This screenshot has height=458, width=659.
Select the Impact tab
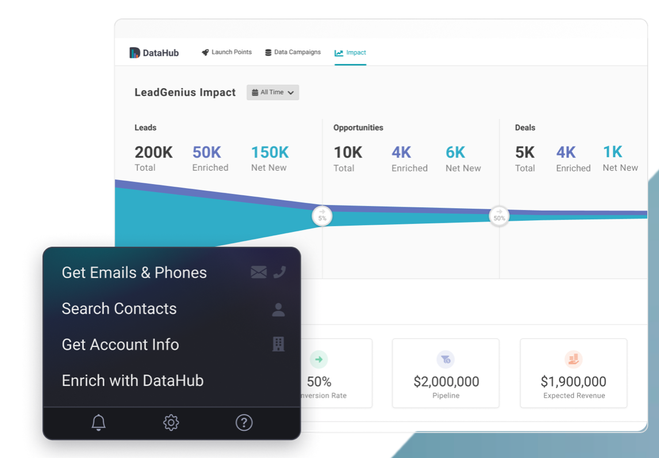click(350, 52)
